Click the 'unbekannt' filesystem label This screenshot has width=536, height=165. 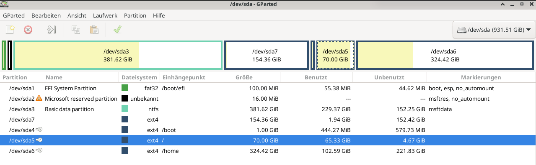(144, 99)
